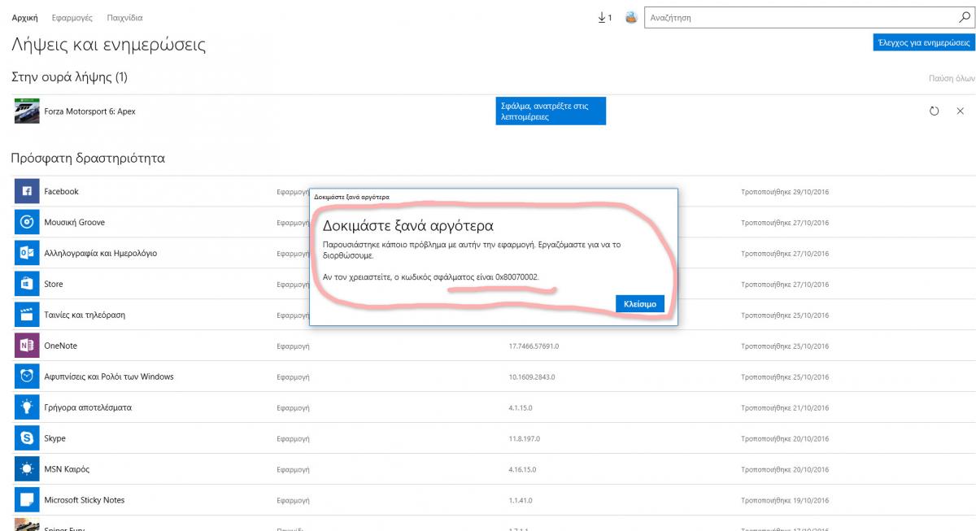Click the Στην ουρά λήψης (1) heading

(69, 77)
